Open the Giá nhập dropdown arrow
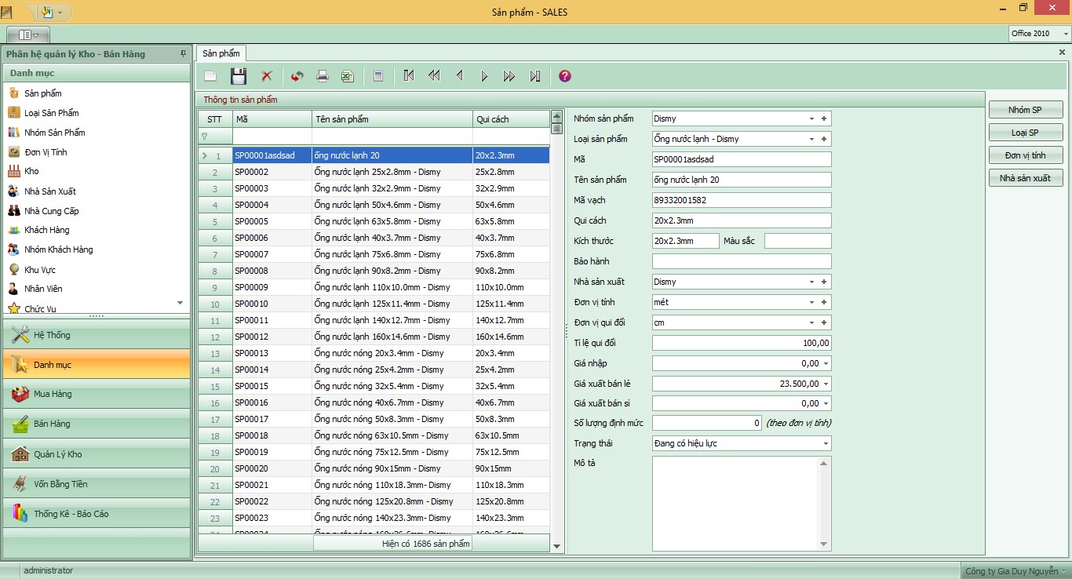 coord(826,364)
